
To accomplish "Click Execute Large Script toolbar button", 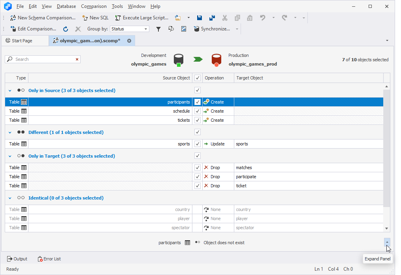I will [x=142, y=18].
